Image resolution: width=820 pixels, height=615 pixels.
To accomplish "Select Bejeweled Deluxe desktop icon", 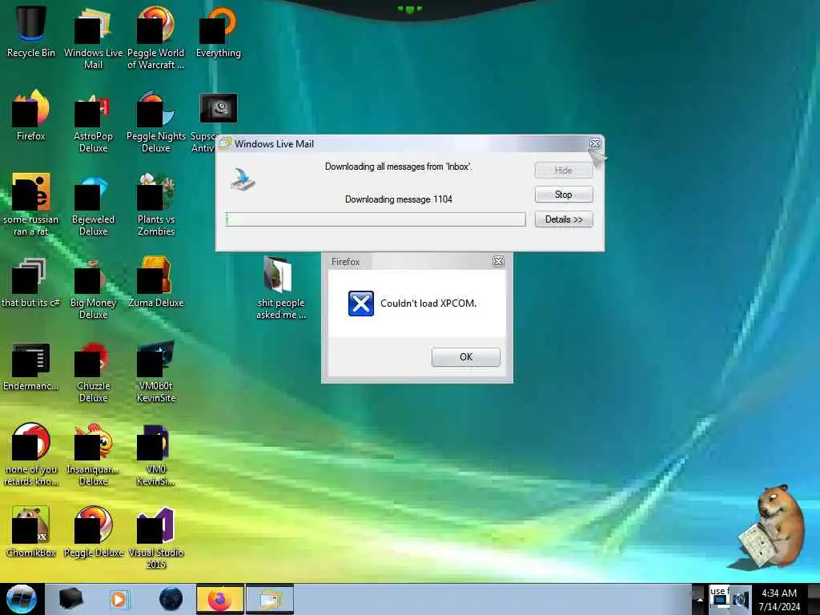I will point(93,204).
